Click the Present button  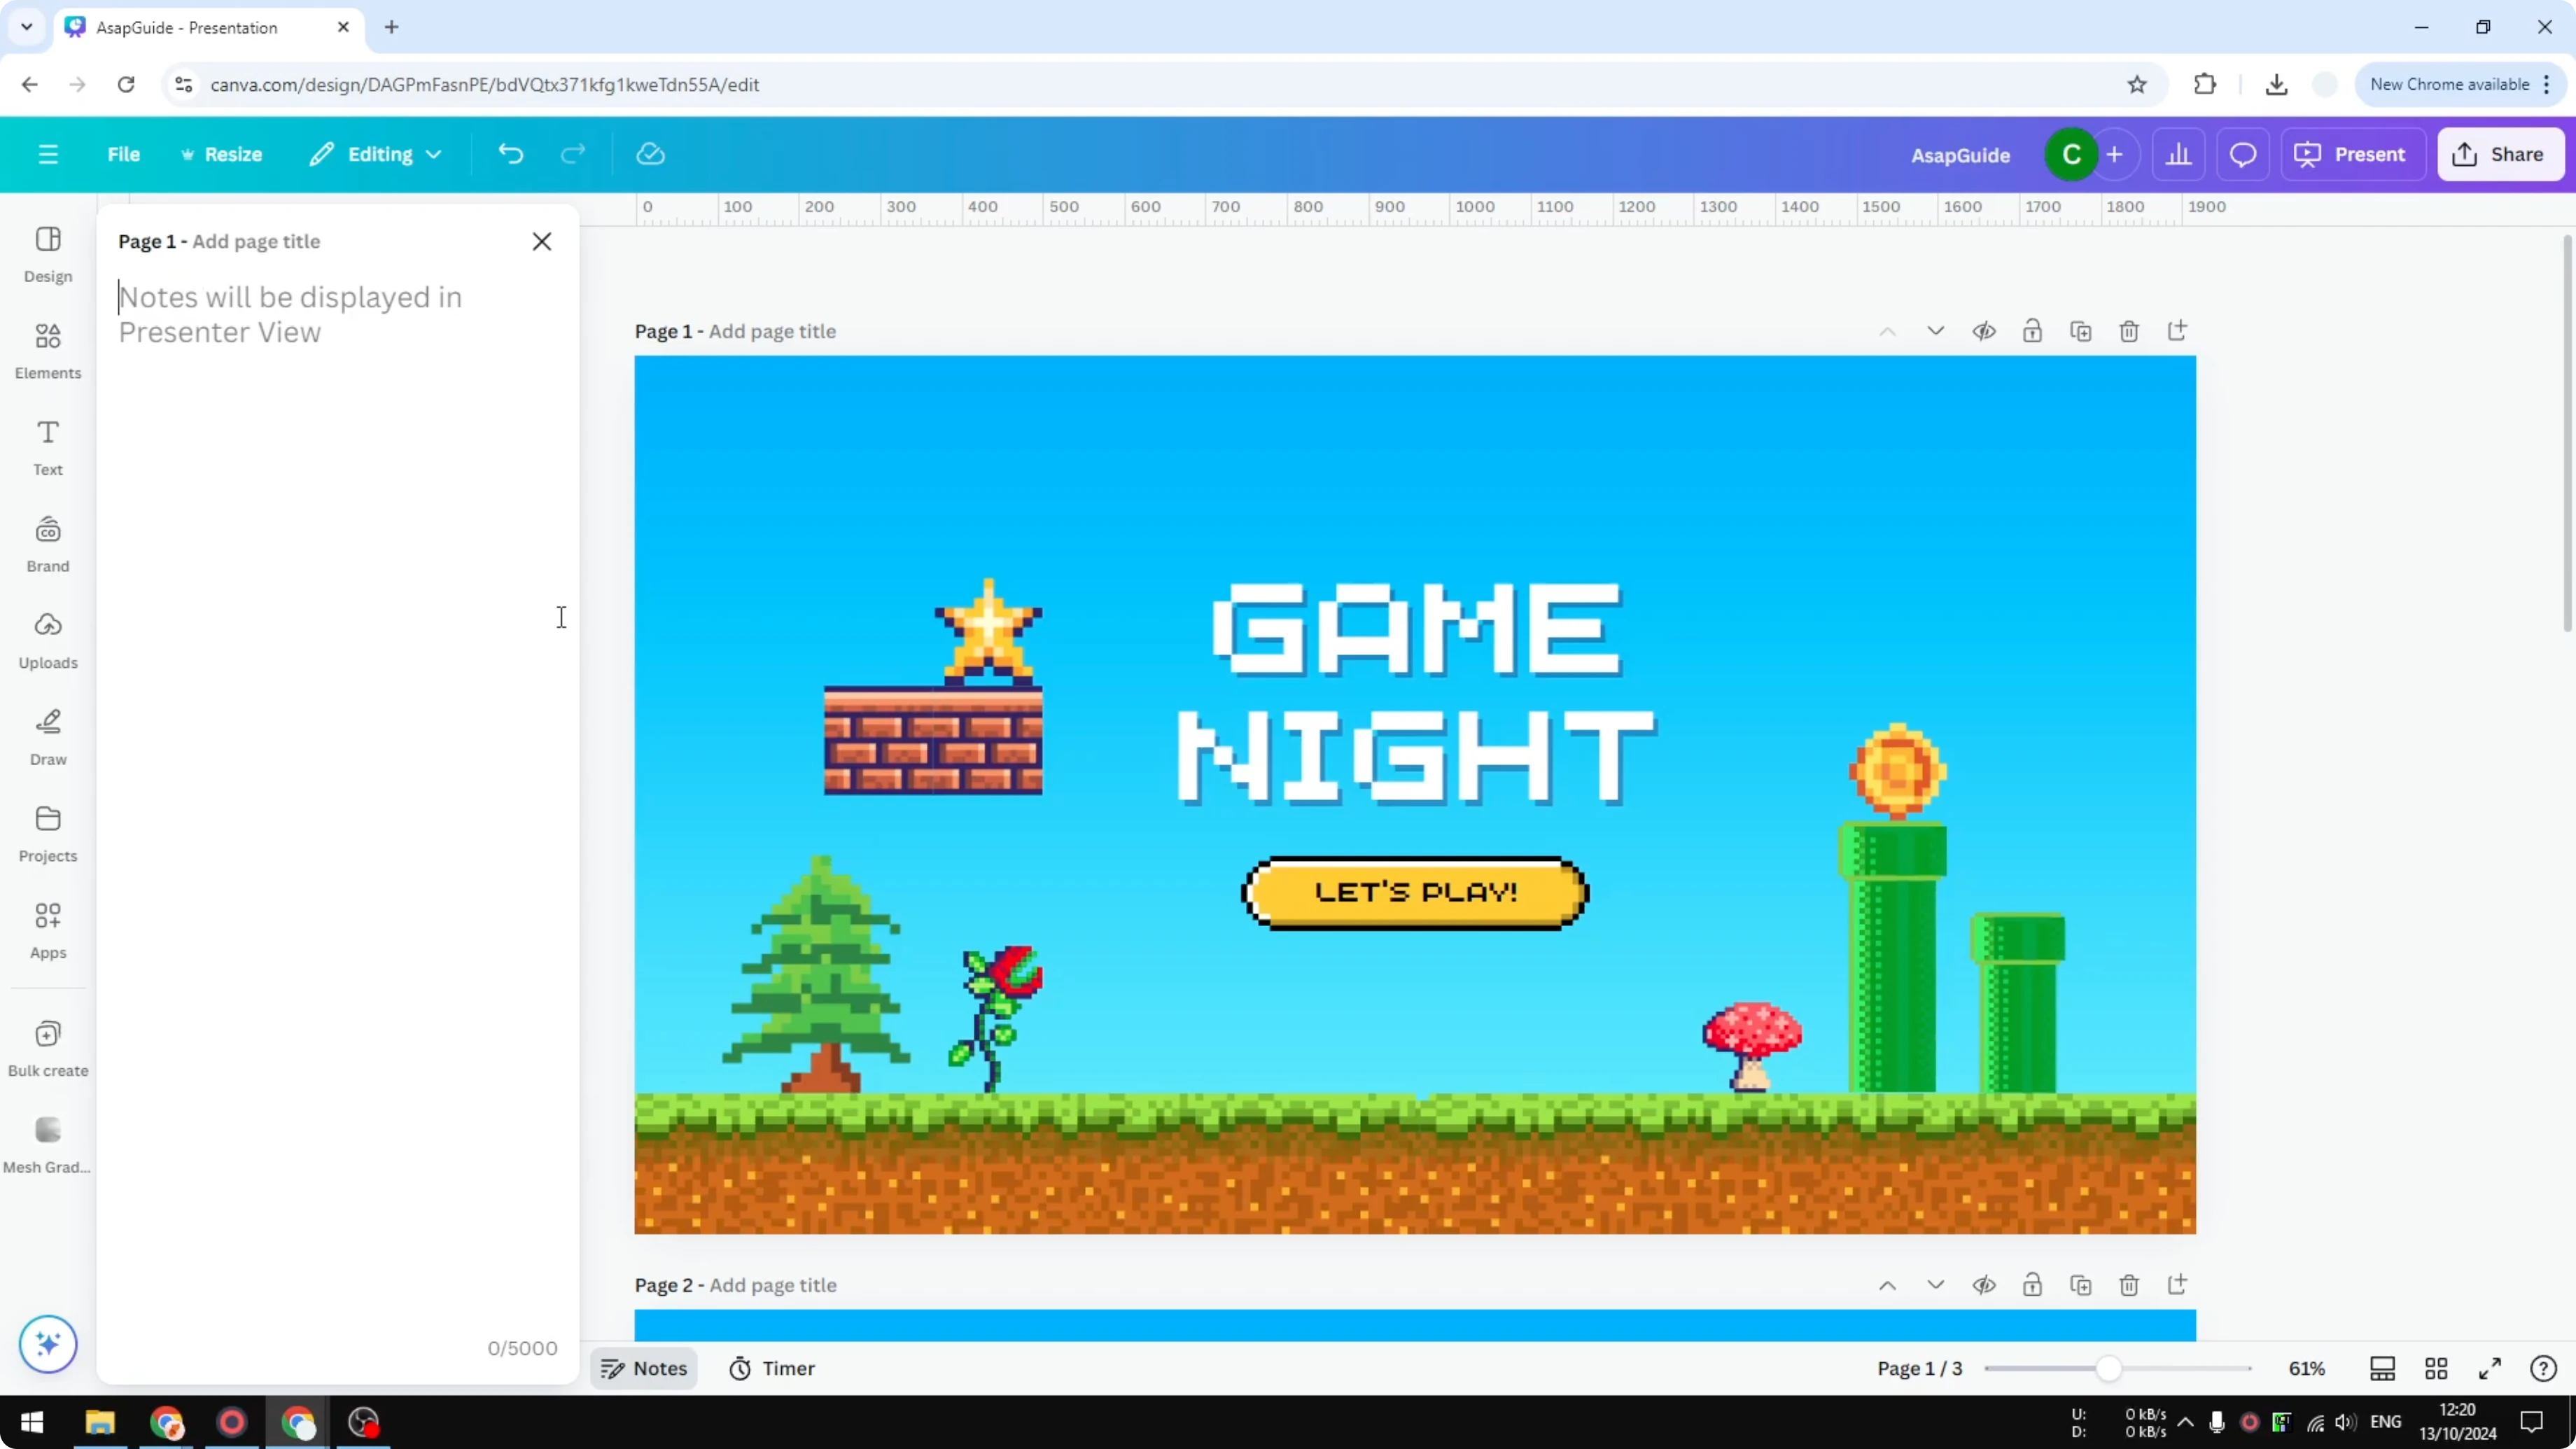(2352, 154)
